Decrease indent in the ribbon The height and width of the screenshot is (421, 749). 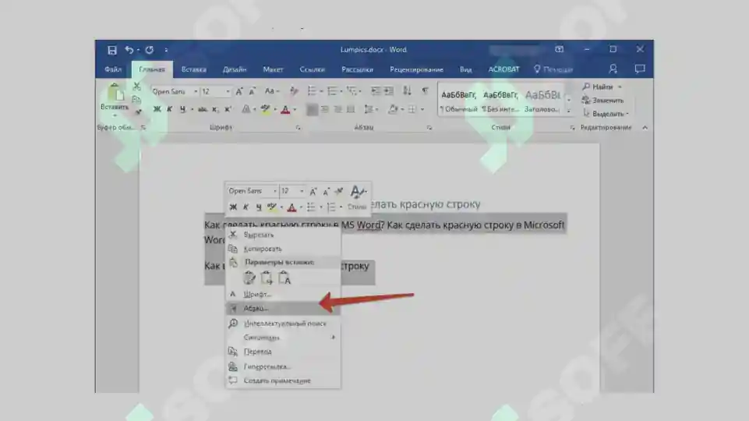pyautogui.click(x=376, y=90)
